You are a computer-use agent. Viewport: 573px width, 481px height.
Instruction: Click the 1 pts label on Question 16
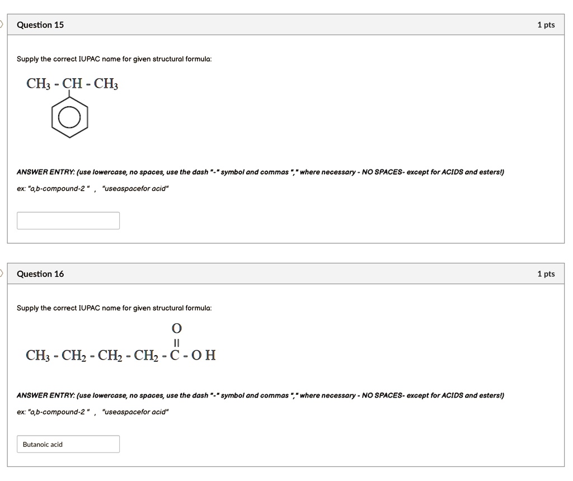tap(546, 273)
